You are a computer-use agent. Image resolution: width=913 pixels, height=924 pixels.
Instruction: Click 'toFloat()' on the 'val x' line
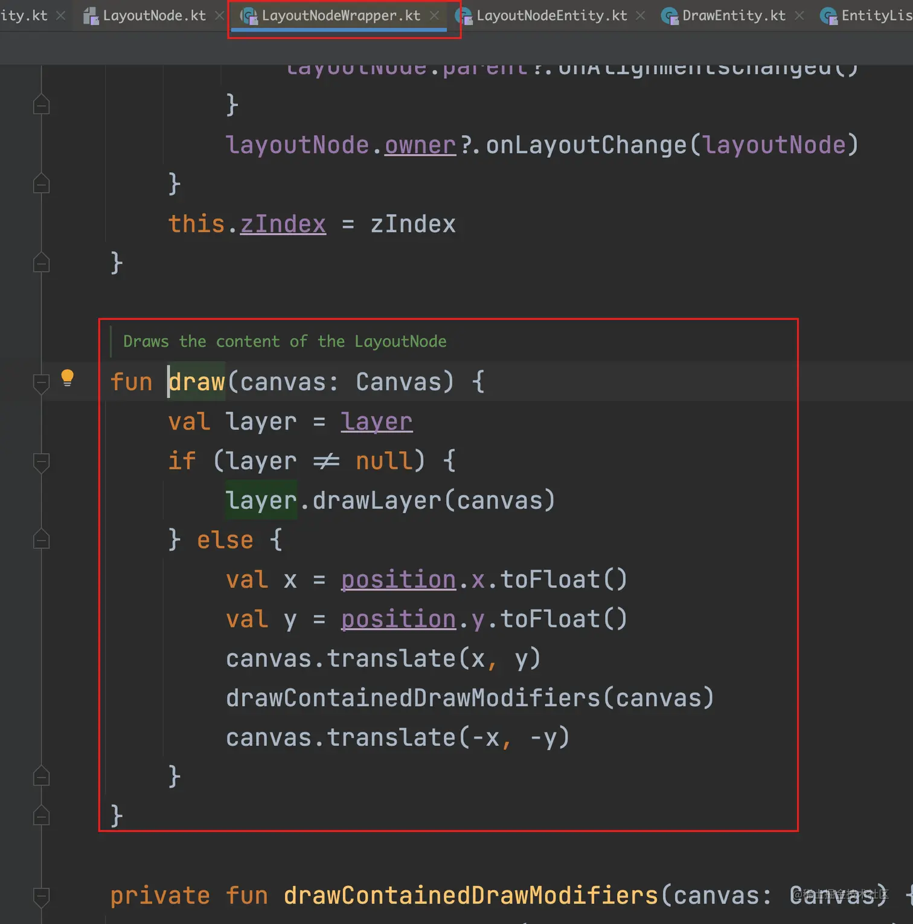point(564,580)
